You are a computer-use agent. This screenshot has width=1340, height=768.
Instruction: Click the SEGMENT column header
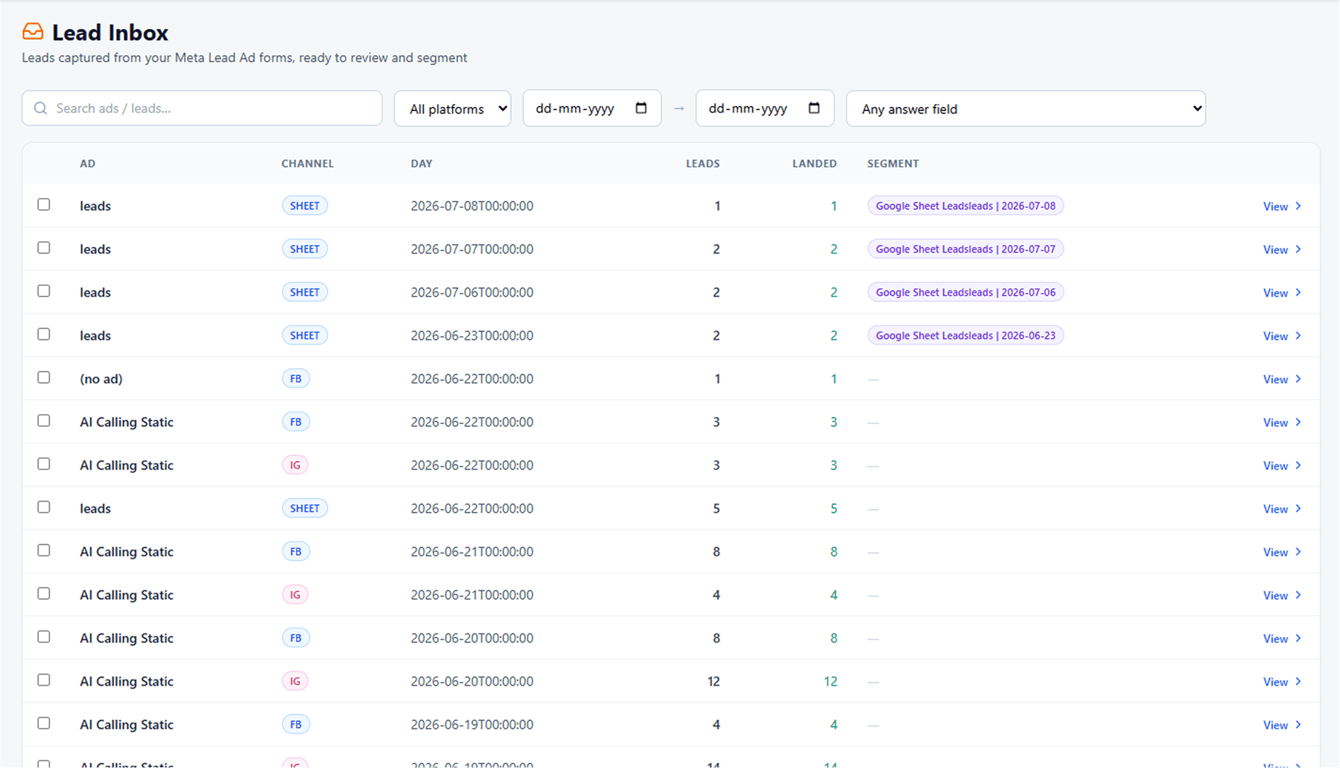(x=893, y=163)
